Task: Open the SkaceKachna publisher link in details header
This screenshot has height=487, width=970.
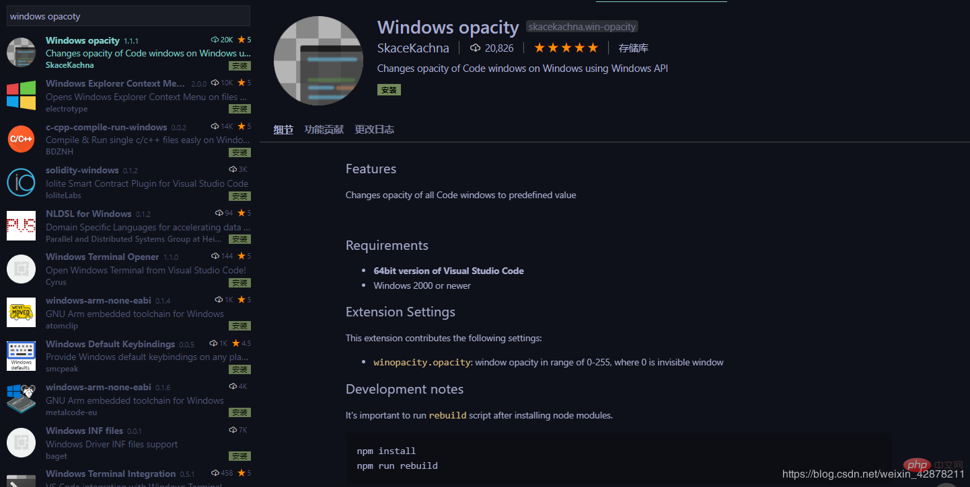Action: coord(413,48)
